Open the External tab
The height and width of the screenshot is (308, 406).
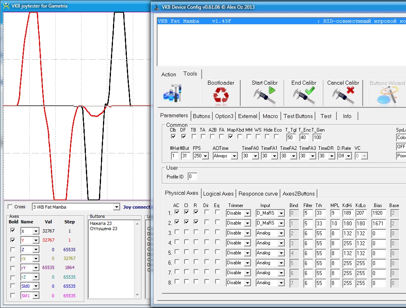tap(247, 116)
